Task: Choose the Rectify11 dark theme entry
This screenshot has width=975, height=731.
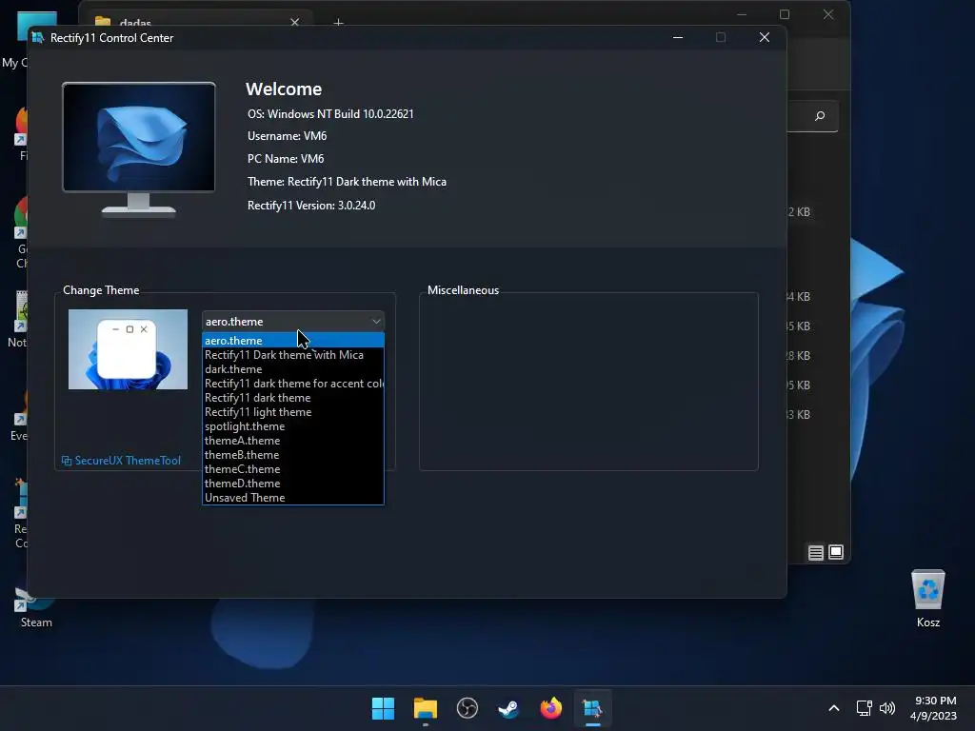Action: [x=293, y=398]
